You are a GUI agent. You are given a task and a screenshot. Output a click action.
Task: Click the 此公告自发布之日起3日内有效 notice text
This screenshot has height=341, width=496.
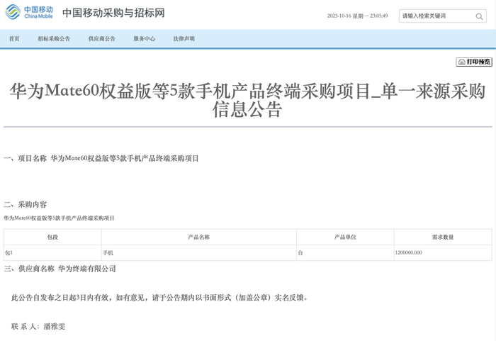pyautogui.click(x=159, y=298)
